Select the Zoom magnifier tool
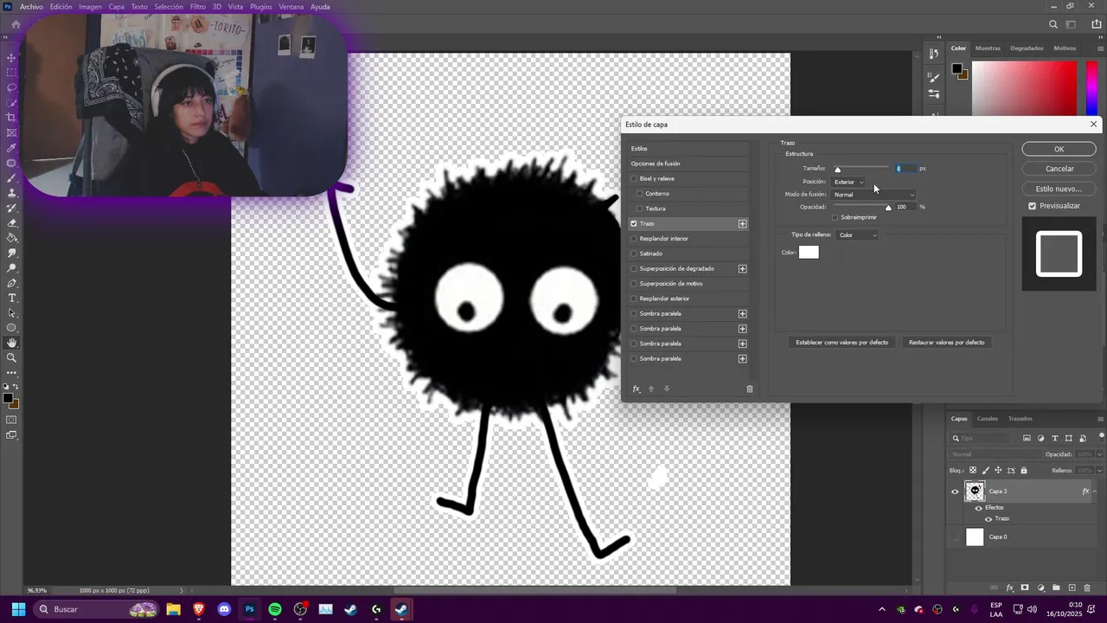 pos(11,357)
